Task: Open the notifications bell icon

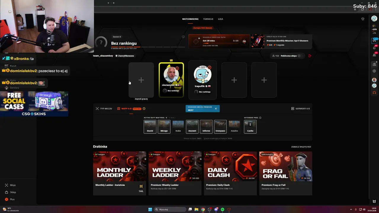Action: (374, 48)
